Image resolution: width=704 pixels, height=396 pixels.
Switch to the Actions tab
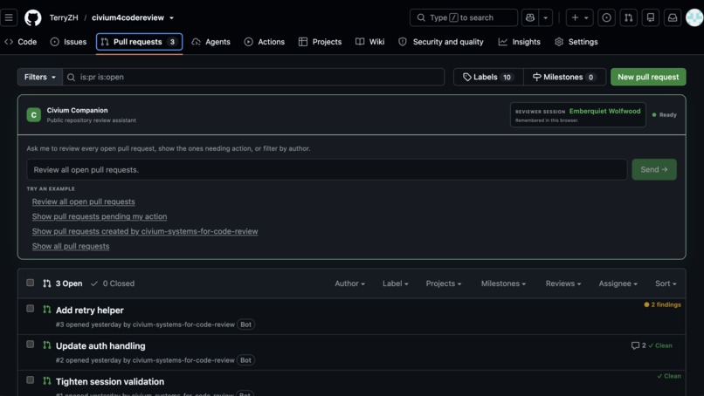point(265,42)
